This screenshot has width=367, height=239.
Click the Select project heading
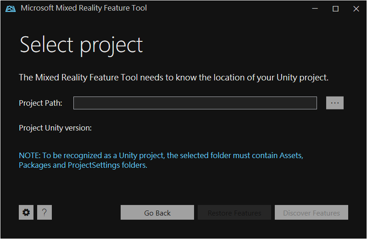click(x=81, y=45)
